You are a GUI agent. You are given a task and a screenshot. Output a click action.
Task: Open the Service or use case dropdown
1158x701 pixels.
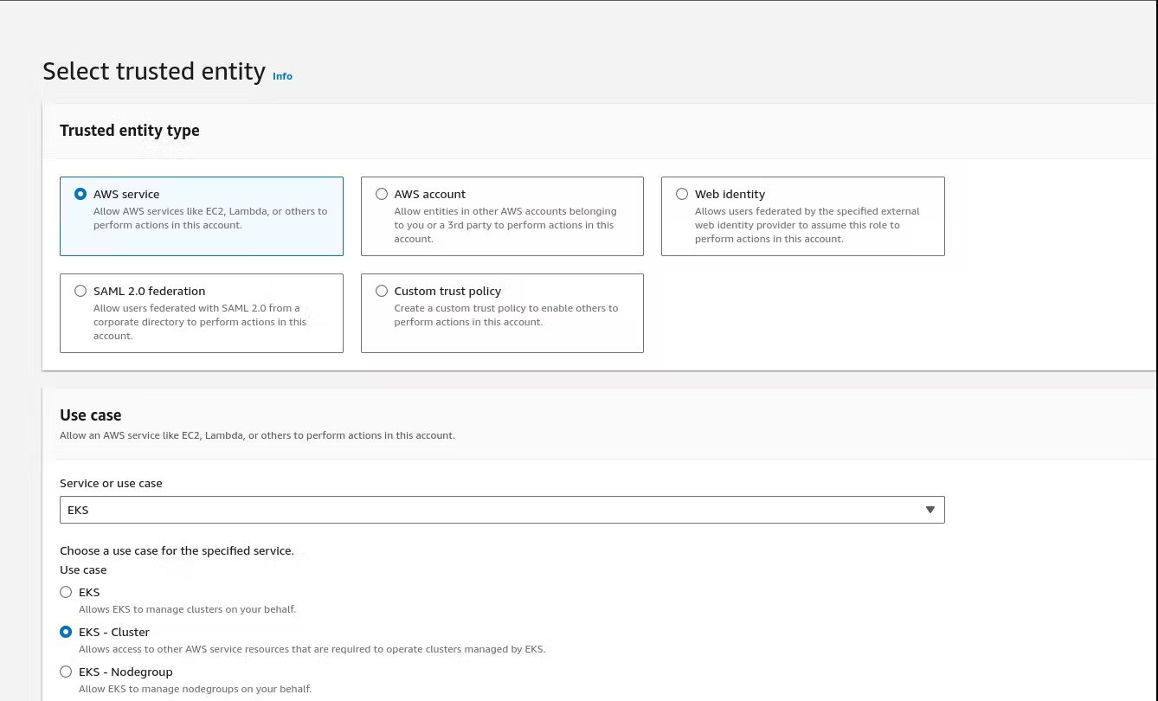point(502,510)
